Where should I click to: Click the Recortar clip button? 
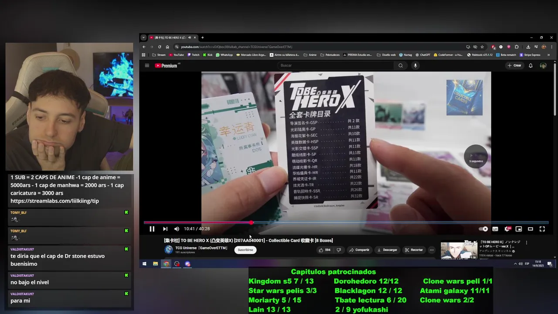point(414,250)
